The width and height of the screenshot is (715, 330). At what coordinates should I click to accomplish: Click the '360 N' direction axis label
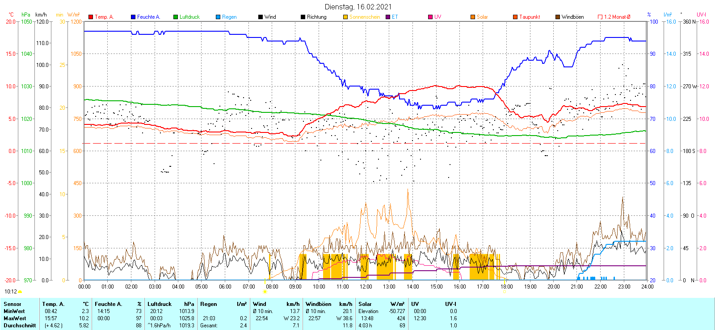(690, 21)
